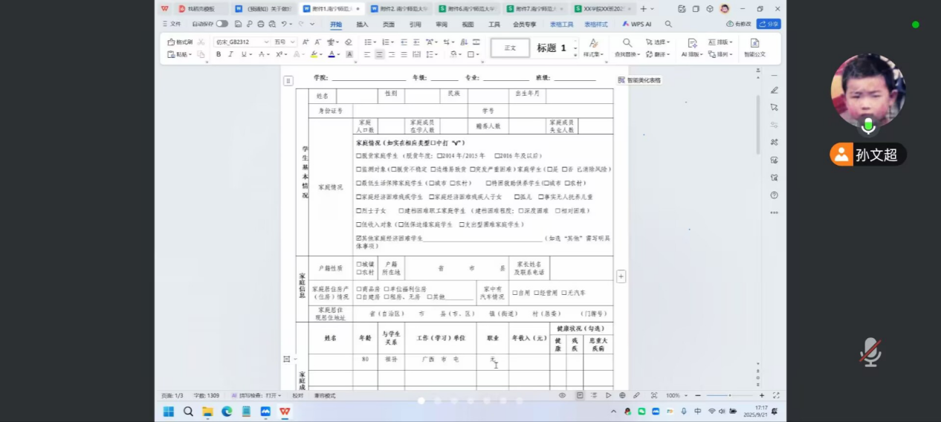Open Find and Replace (查找替换)
The width and height of the screenshot is (941, 422).
pyautogui.click(x=627, y=48)
